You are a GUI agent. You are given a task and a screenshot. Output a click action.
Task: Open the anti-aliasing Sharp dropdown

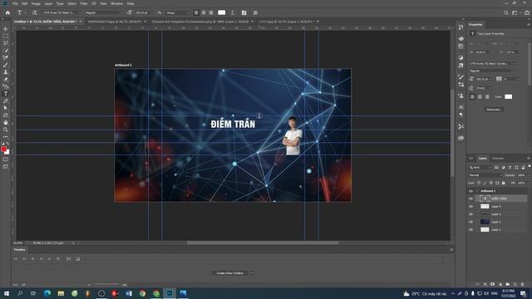[x=177, y=12]
